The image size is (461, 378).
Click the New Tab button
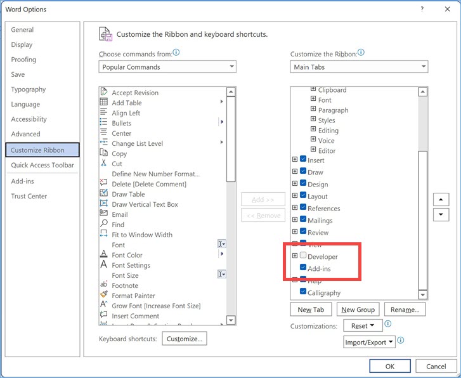(x=311, y=310)
